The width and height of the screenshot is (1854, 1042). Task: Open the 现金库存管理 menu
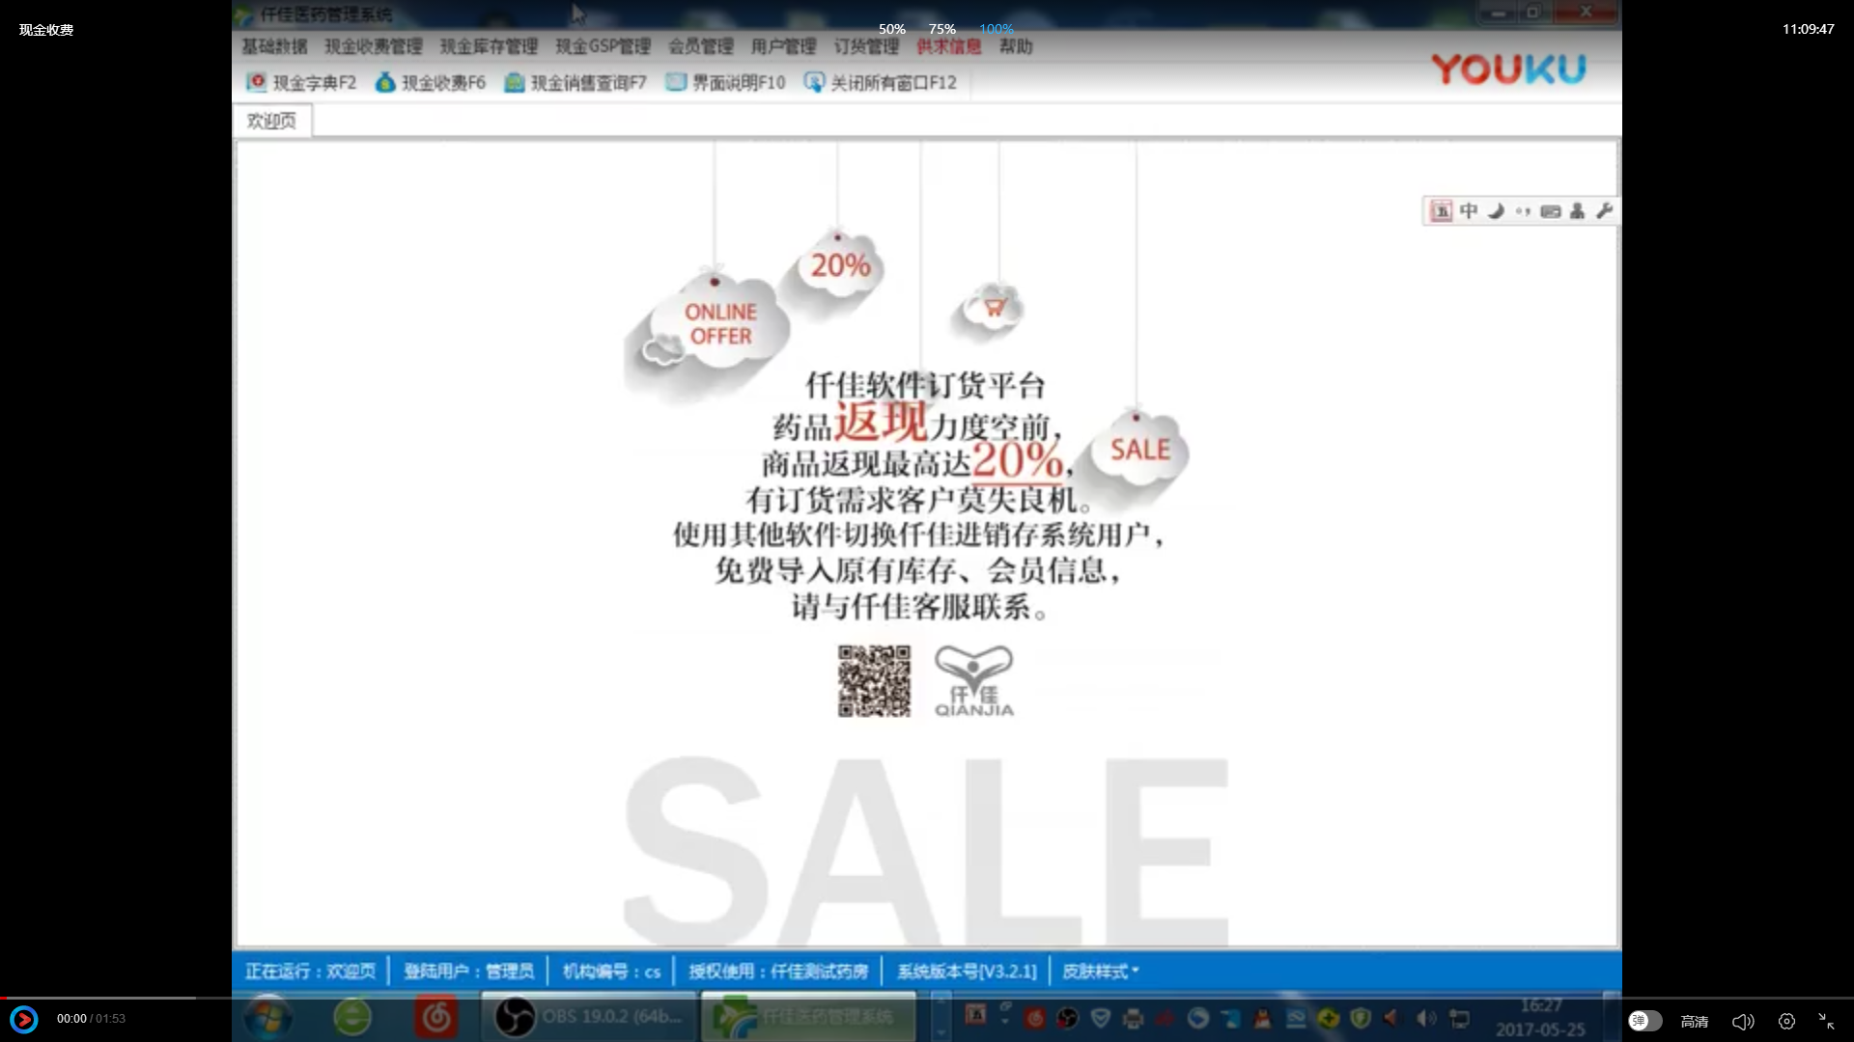pyautogui.click(x=489, y=46)
